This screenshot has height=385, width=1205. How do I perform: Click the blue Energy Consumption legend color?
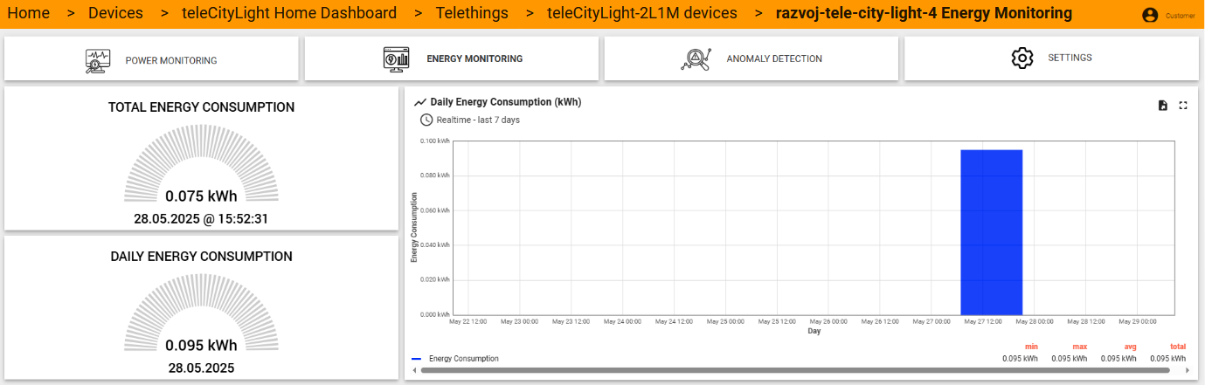click(x=416, y=359)
